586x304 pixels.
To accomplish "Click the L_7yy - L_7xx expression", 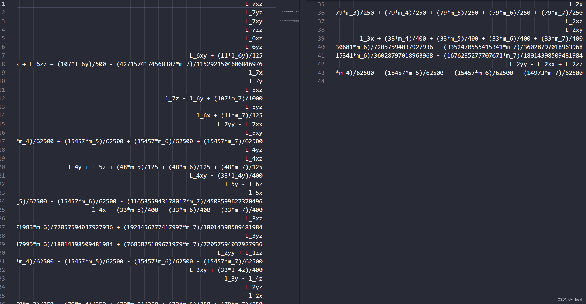I will (x=240, y=124).
